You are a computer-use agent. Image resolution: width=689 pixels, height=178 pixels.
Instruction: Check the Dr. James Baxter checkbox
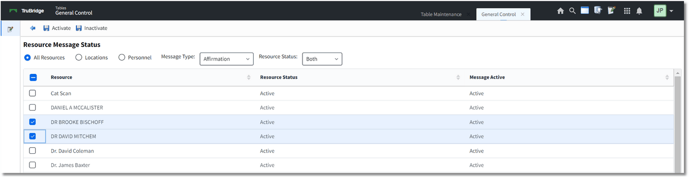coord(32,165)
